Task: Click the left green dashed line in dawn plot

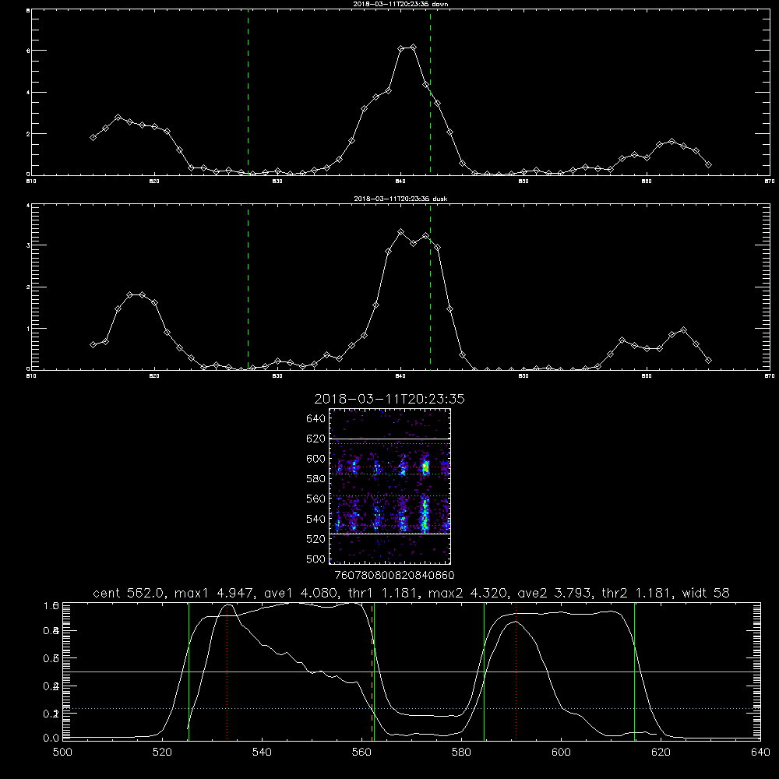Action: point(248,94)
